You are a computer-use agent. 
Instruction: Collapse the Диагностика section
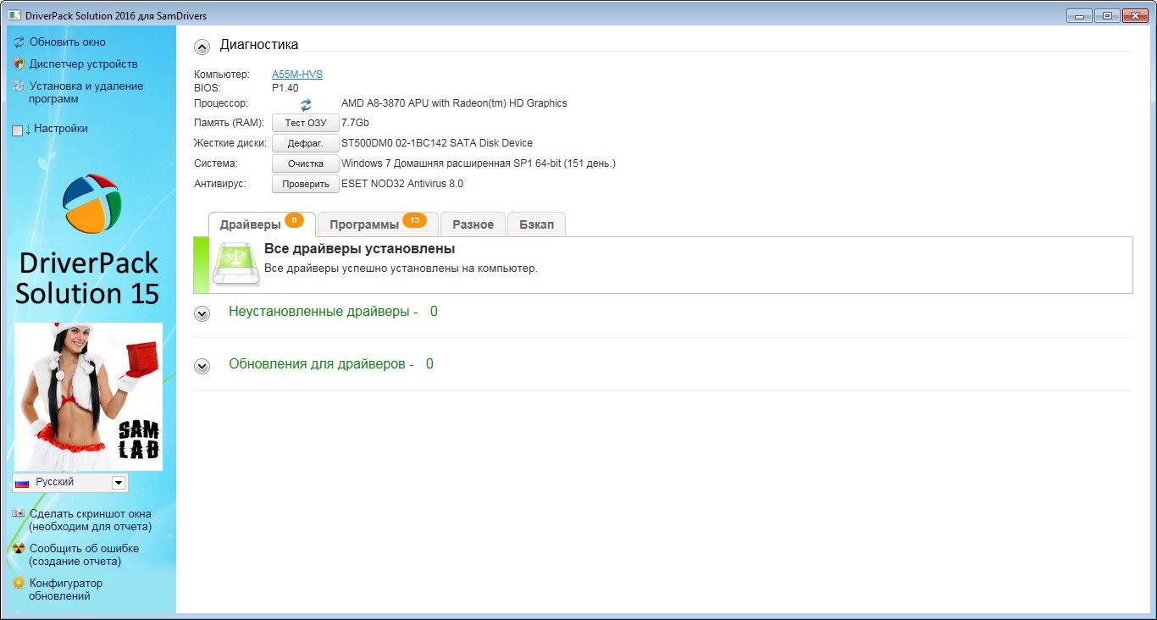[x=202, y=47]
